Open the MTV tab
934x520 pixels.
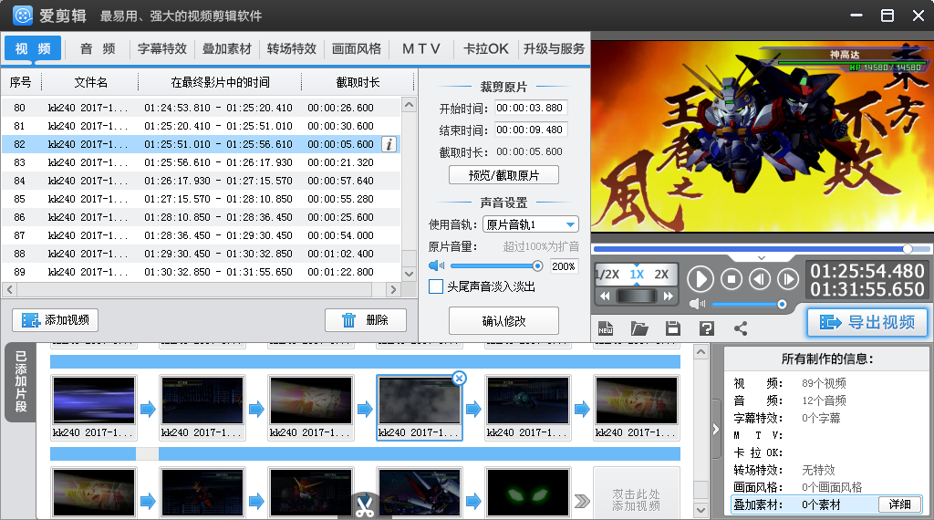tap(421, 49)
